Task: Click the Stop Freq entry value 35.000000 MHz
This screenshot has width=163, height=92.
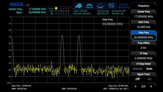Action: pyautogui.click(x=113, y=24)
